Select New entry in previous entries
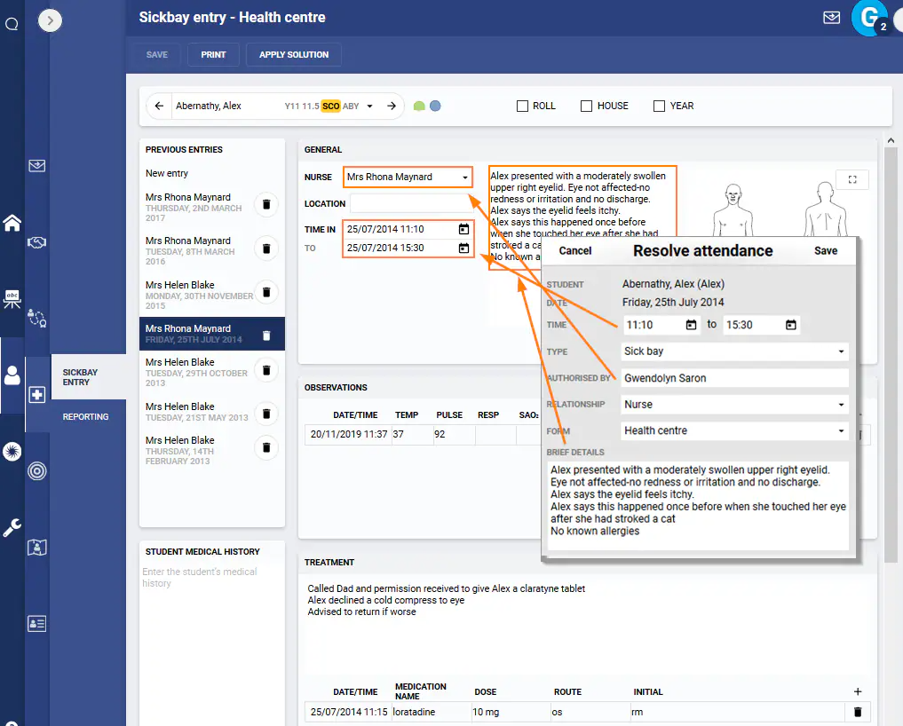Viewport: 903px width, 726px height. tap(166, 173)
